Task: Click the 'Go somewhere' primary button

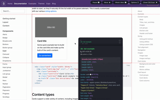Action: click(45, 55)
